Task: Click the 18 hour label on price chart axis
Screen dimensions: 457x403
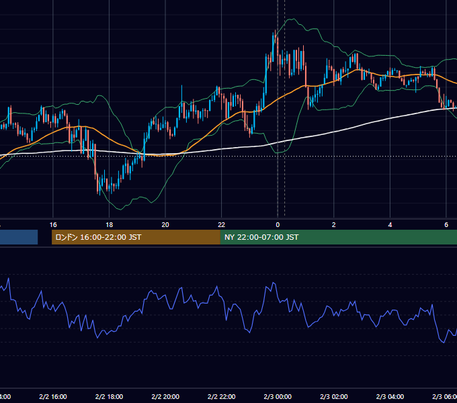Action: pos(110,225)
